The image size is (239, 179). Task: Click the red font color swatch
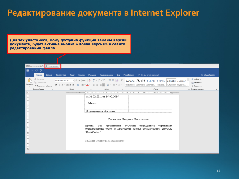tap(88, 84)
